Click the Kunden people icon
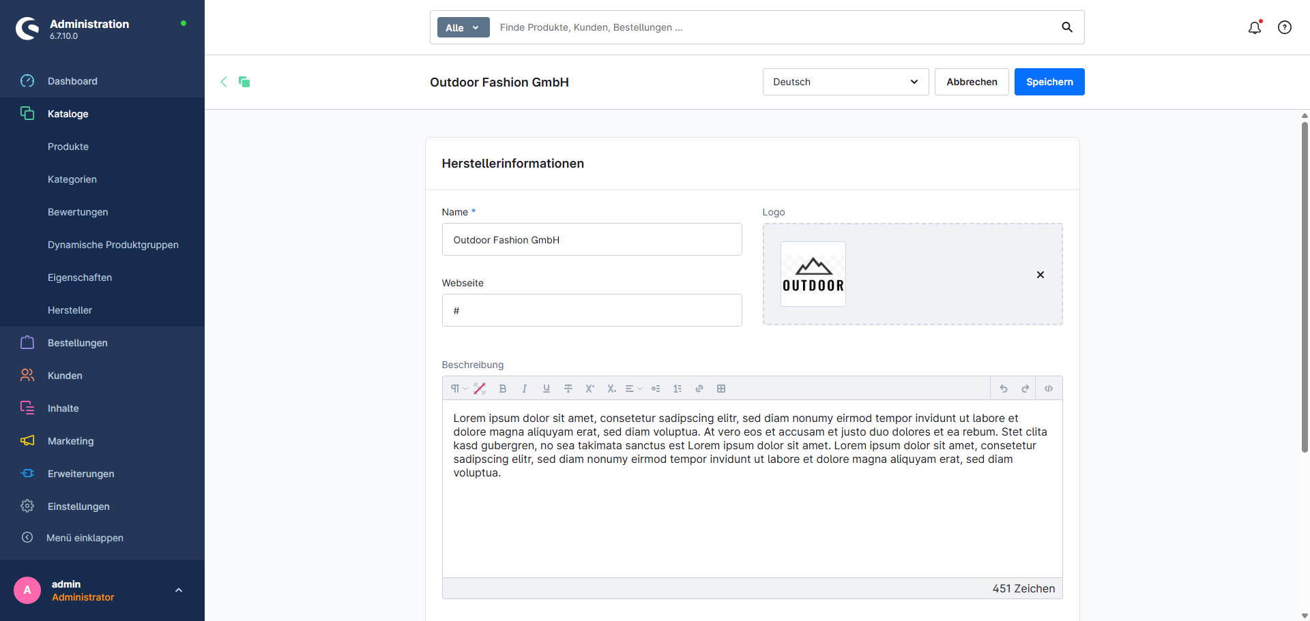Viewport: 1310px width, 621px height. pyautogui.click(x=27, y=375)
